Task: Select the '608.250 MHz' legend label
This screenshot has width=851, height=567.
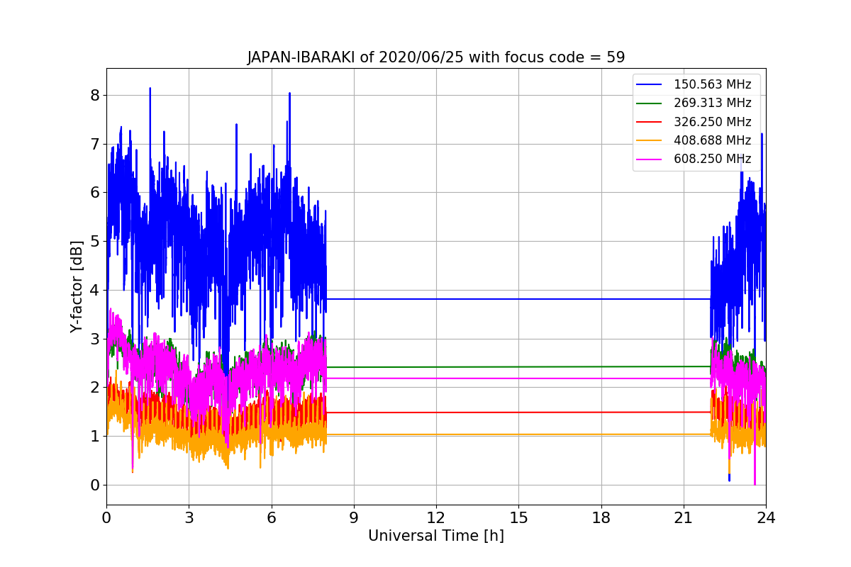Action: pyautogui.click(x=712, y=159)
